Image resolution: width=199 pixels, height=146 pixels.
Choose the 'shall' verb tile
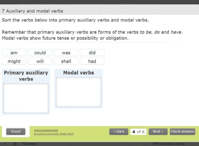[66, 61]
